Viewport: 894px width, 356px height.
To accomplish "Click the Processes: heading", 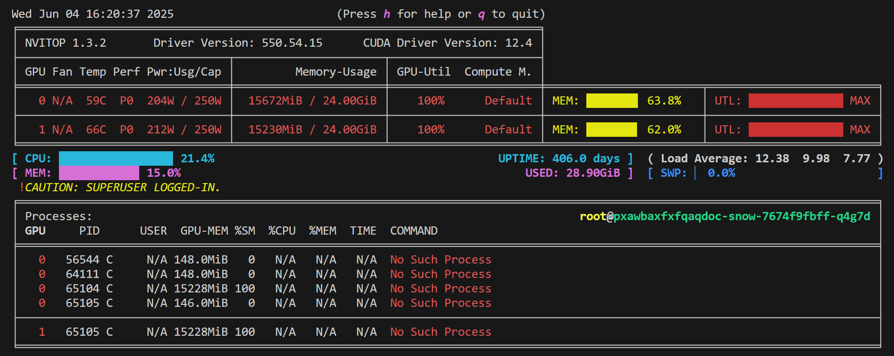I will [58, 216].
